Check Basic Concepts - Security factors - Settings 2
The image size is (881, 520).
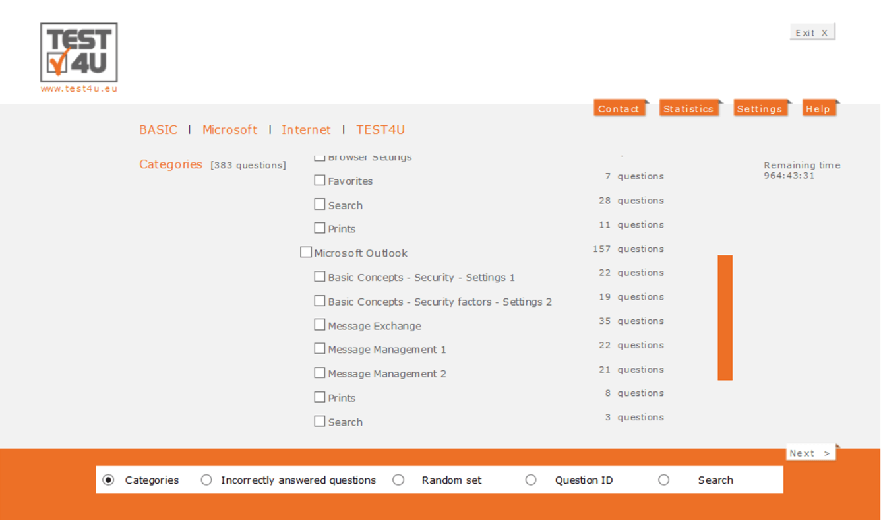[x=320, y=301]
